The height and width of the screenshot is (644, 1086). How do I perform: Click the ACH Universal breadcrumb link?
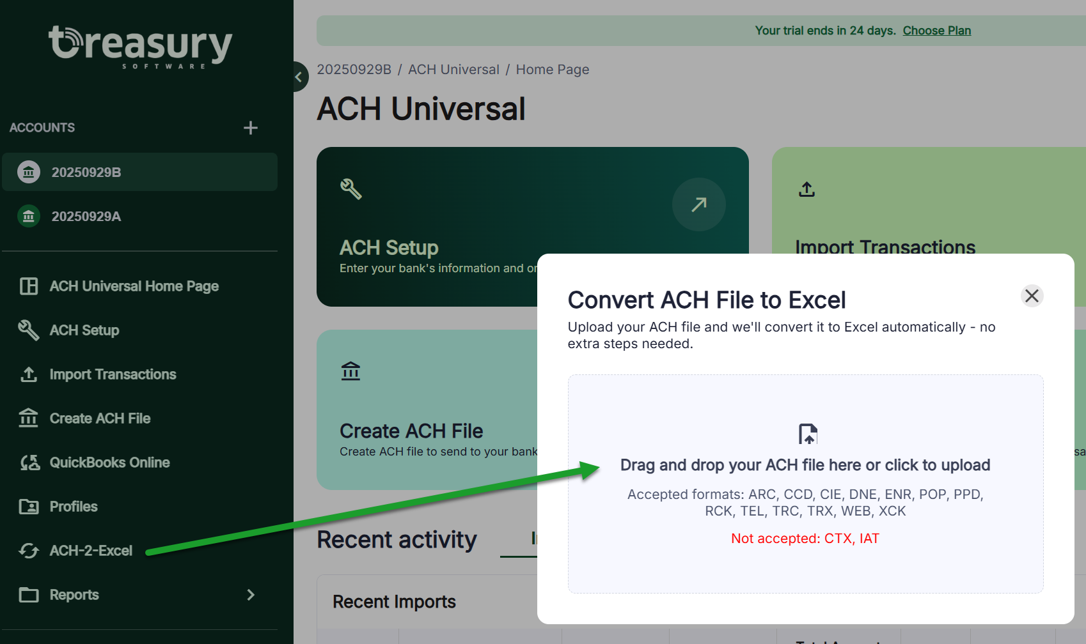coord(453,69)
